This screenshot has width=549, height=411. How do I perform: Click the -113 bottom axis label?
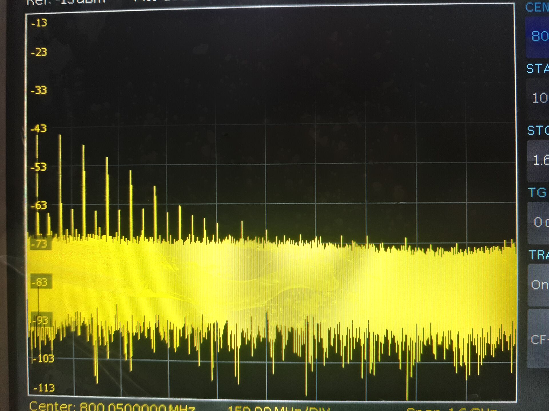pos(44,388)
